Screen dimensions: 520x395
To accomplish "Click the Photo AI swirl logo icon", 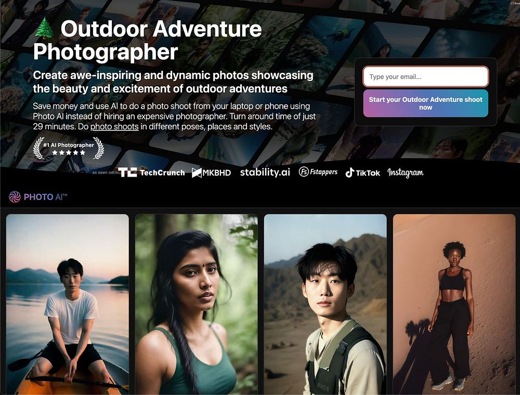I will tap(15, 197).
